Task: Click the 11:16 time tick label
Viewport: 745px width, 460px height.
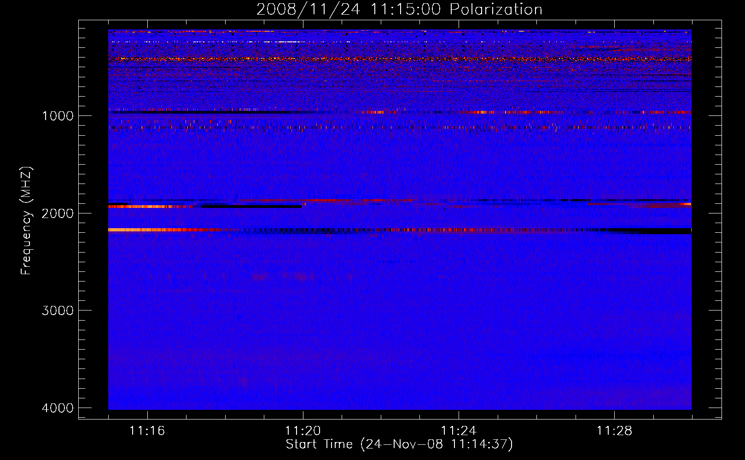Action: (147, 431)
